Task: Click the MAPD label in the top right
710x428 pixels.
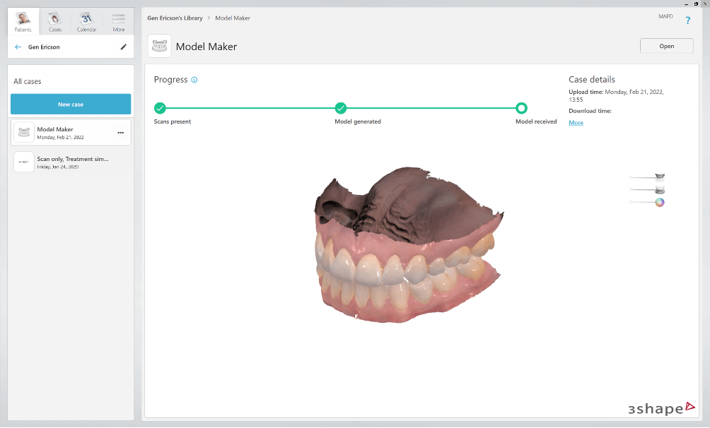Action: pyautogui.click(x=665, y=16)
